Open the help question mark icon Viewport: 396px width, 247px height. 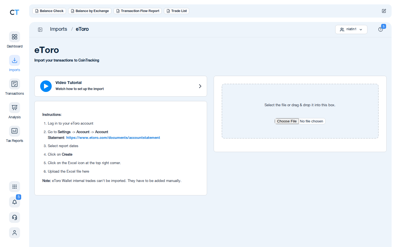[x=381, y=29]
